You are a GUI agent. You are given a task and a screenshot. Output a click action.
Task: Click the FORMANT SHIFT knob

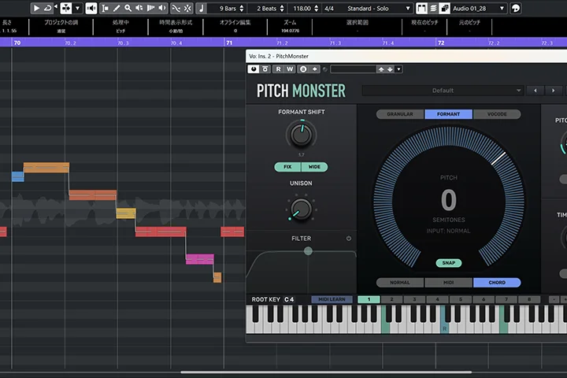coord(301,135)
